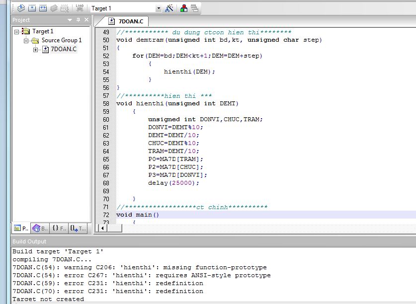Click the Manage Multi-Project Workspace icon
416x304 pixels.
pyautogui.click(x=194, y=8)
